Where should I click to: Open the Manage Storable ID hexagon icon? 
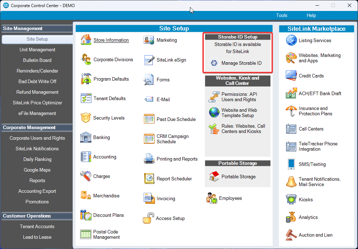click(214, 63)
